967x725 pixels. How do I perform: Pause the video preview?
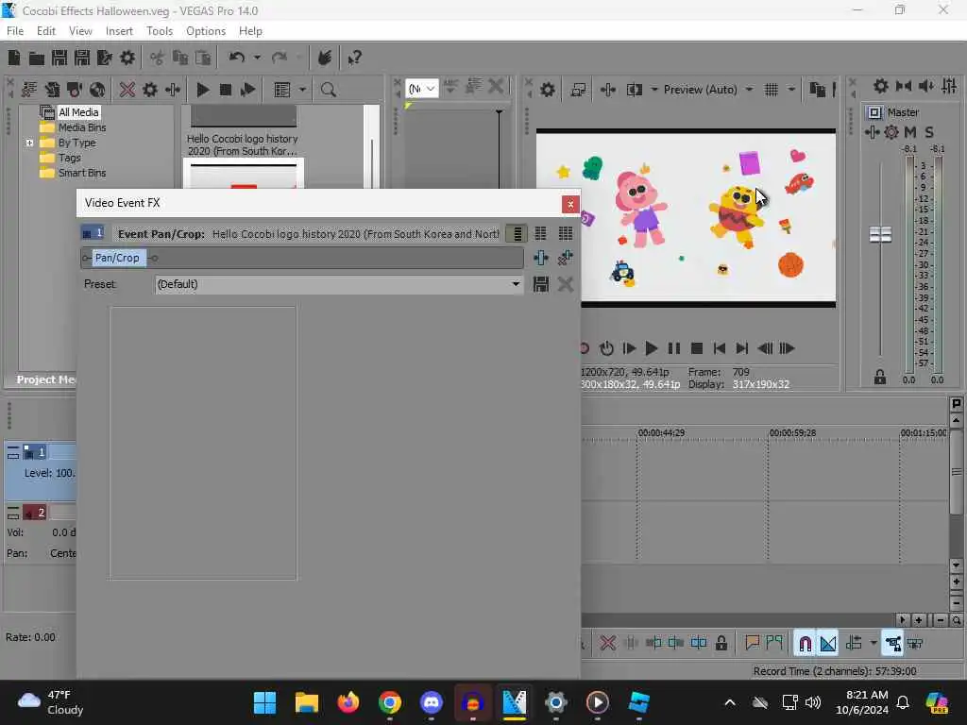pyautogui.click(x=673, y=348)
